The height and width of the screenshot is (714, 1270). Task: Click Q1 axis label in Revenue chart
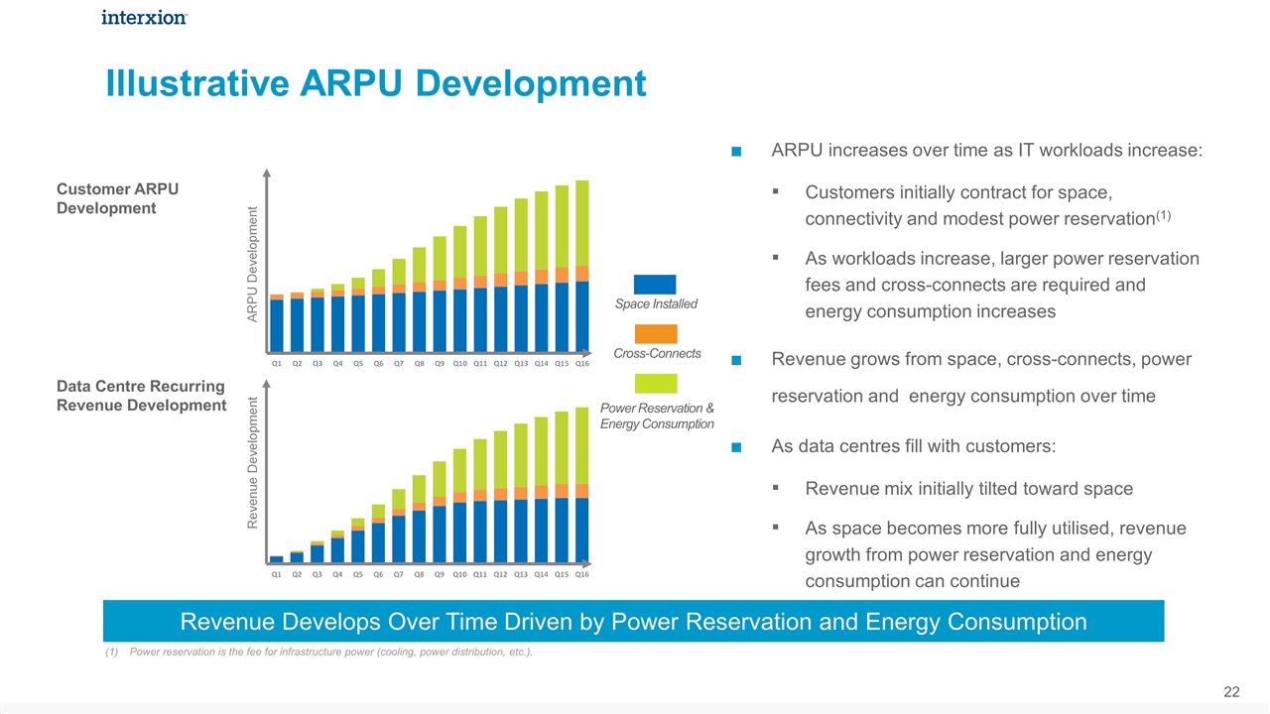277,574
